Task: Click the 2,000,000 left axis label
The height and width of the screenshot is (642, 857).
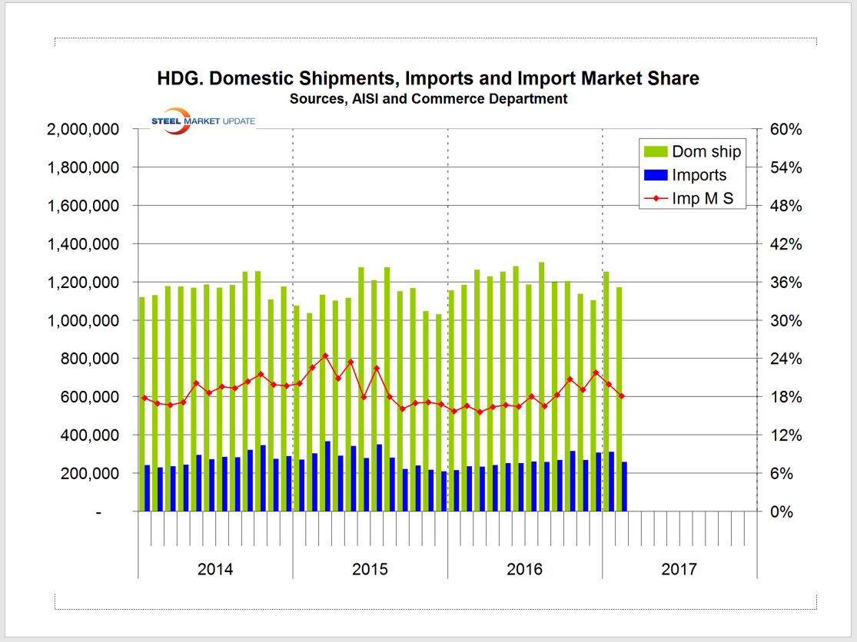Action: click(82, 130)
